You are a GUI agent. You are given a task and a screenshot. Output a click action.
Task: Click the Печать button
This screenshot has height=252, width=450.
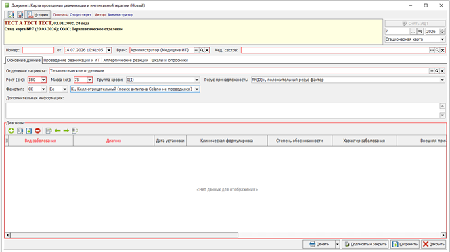(319, 244)
